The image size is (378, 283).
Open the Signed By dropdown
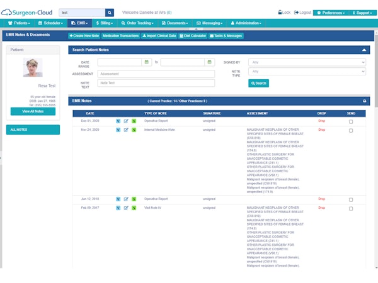[x=307, y=62]
